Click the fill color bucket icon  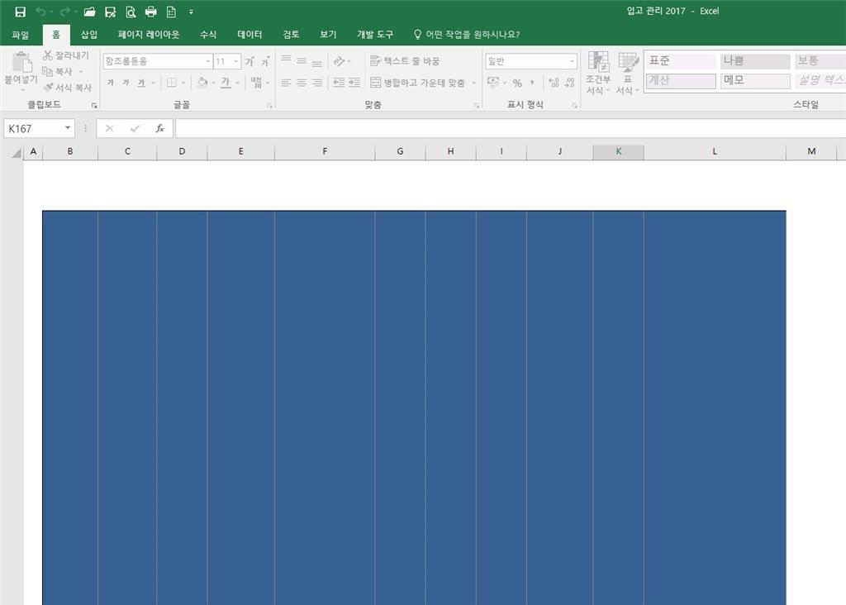pos(202,83)
